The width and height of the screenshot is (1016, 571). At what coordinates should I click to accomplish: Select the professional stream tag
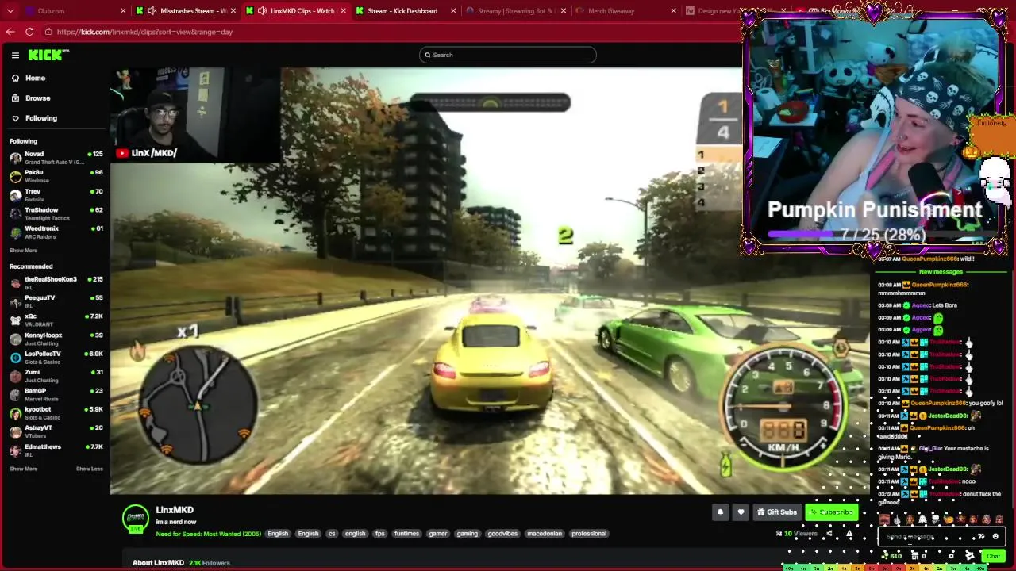589,534
